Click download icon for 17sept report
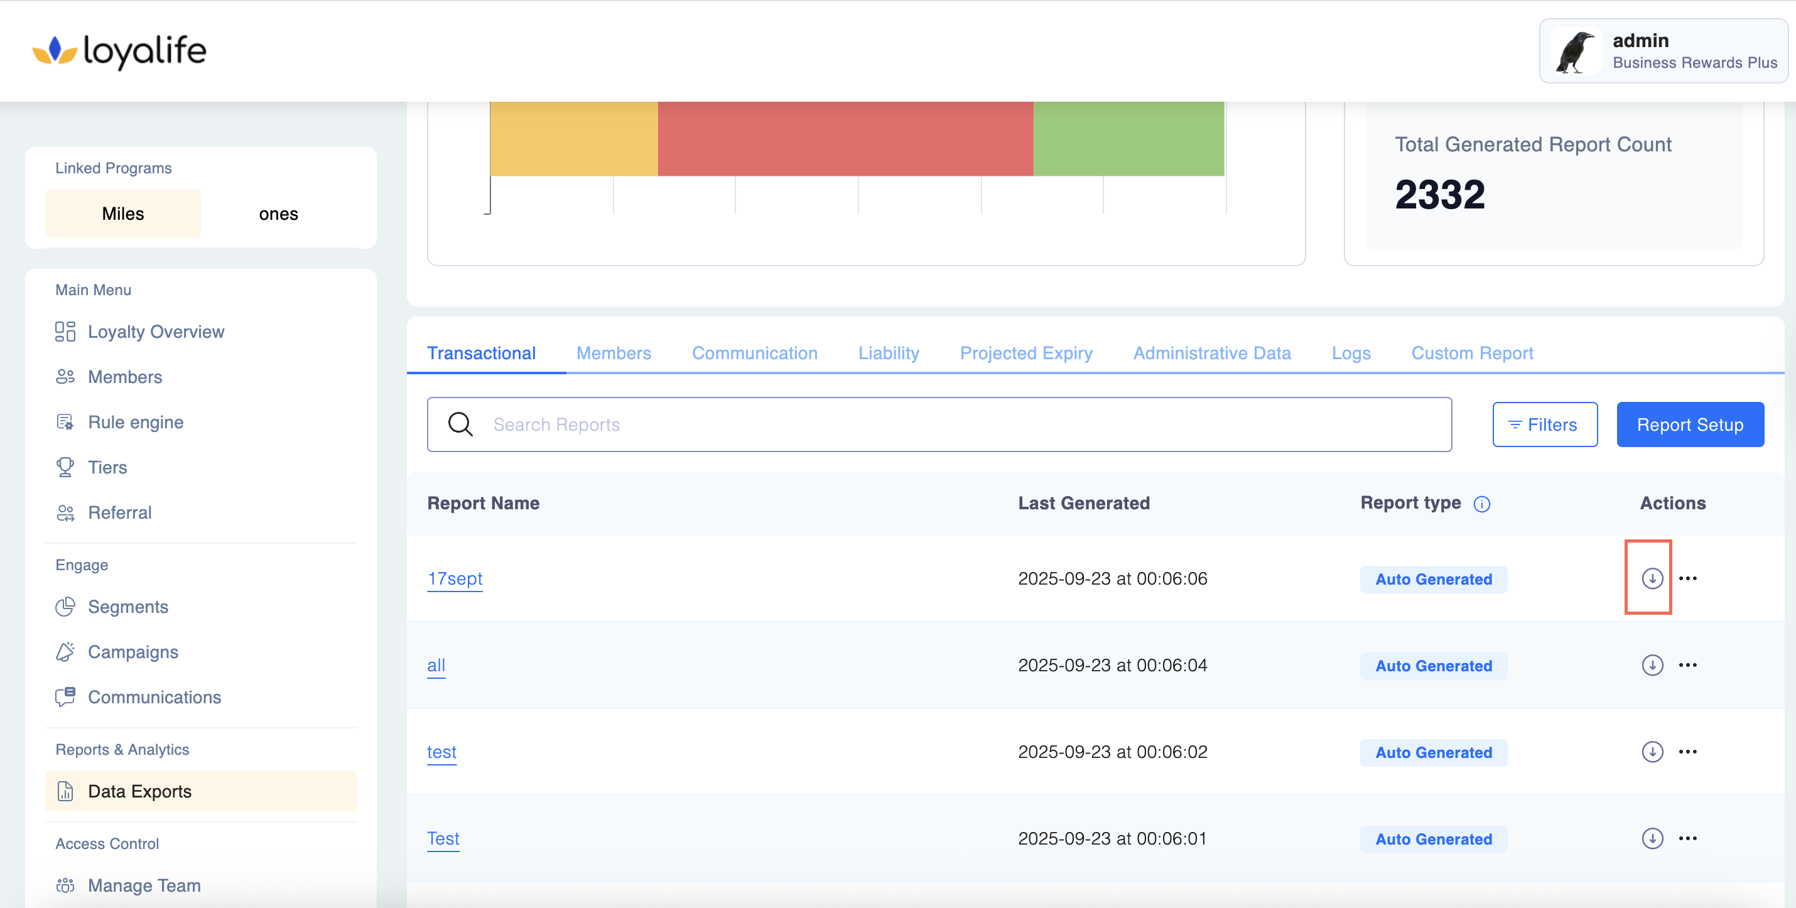This screenshot has width=1796, height=908. coord(1652,578)
